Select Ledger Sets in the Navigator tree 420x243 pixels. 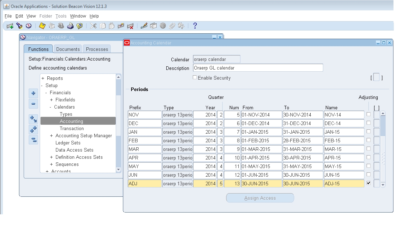pyautogui.click(x=68, y=143)
